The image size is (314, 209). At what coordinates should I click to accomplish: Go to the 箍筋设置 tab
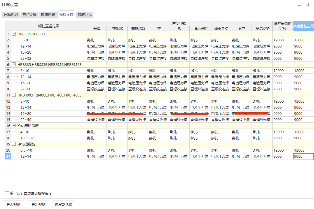(x=48, y=15)
